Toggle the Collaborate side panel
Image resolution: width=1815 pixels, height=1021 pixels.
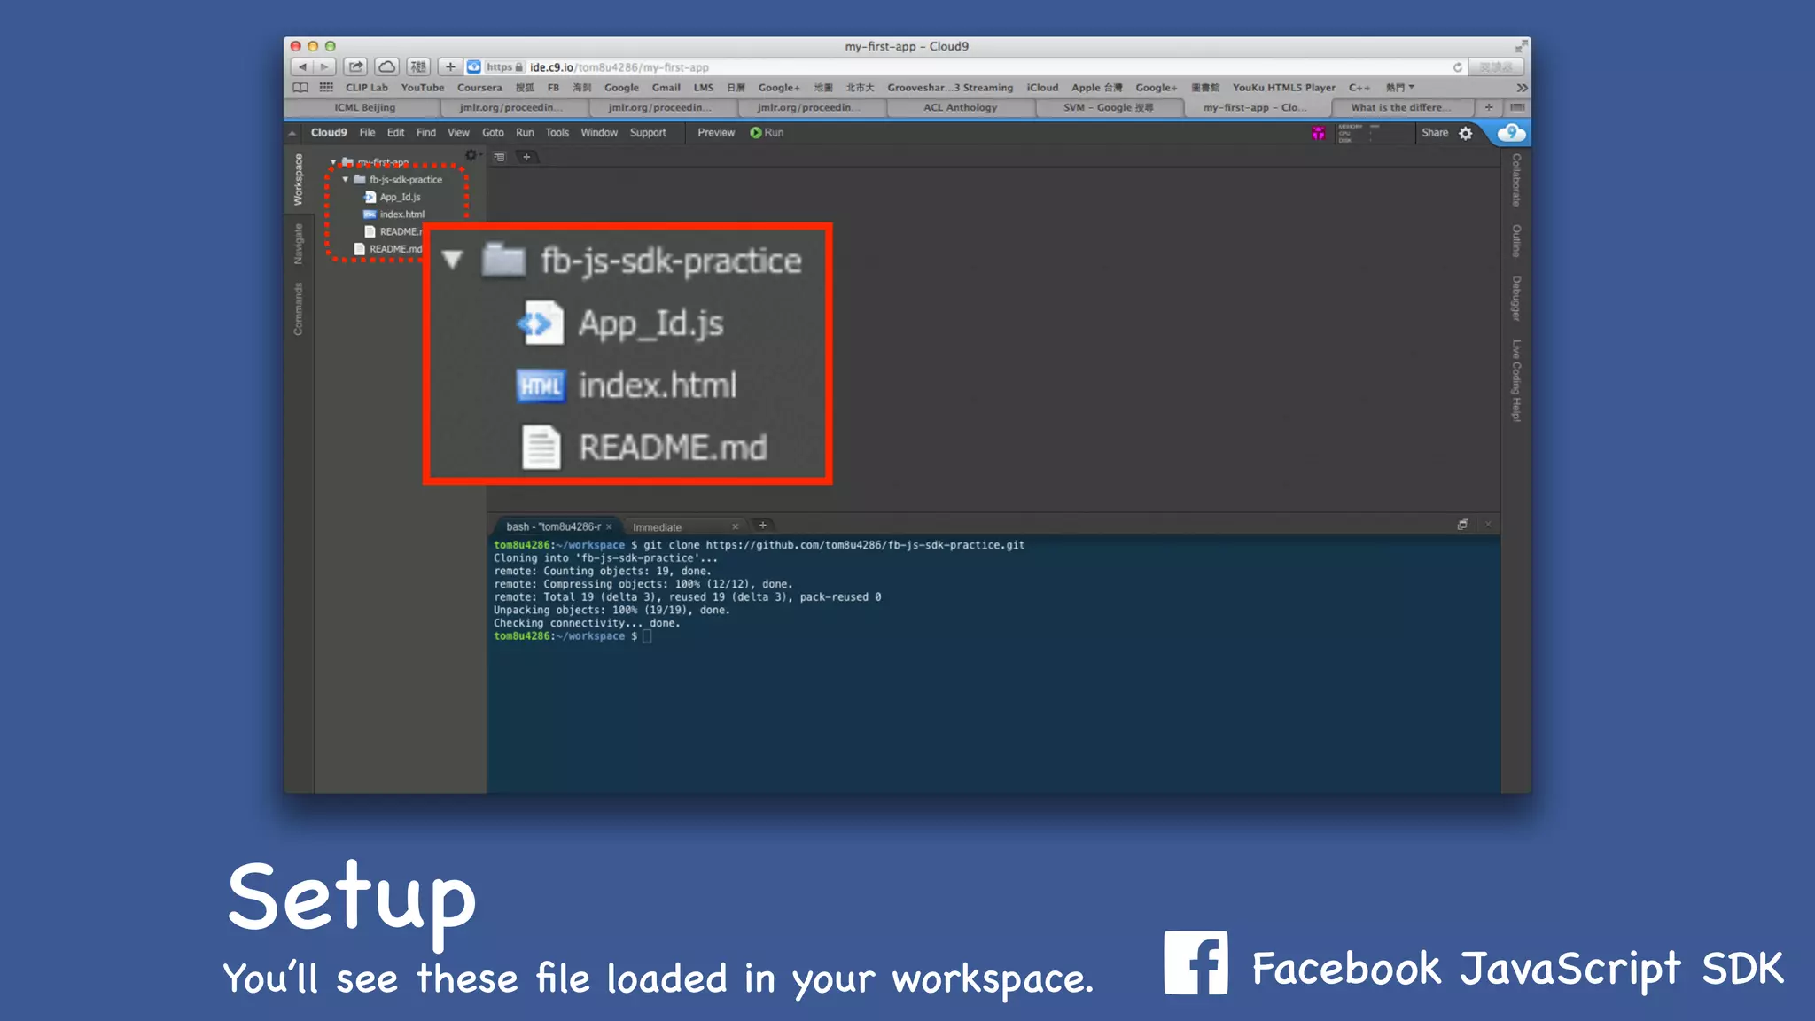click(x=1516, y=180)
